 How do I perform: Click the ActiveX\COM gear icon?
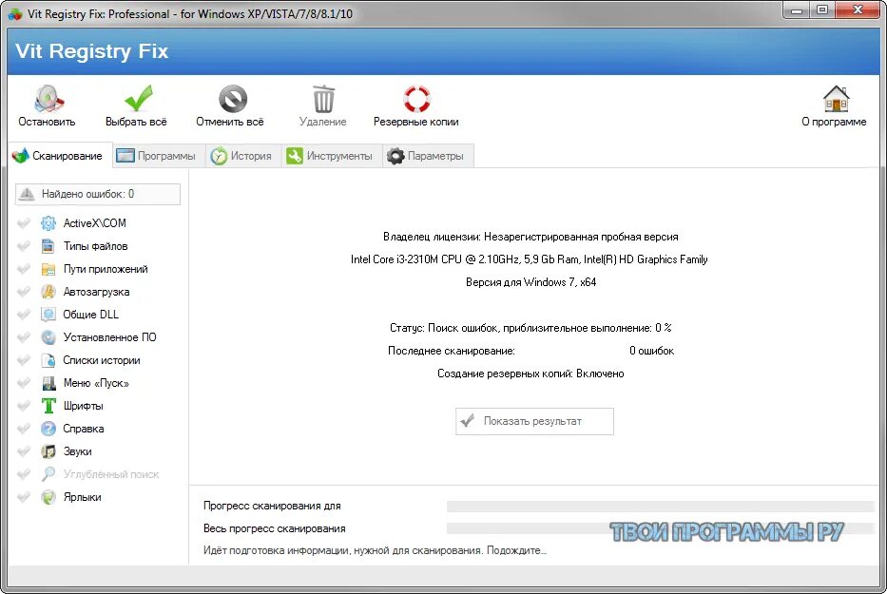(x=48, y=223)
